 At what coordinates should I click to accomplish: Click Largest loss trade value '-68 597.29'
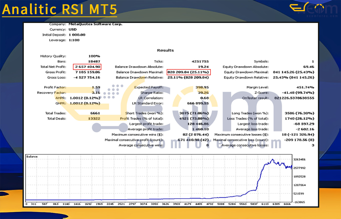tap(304, 124)
